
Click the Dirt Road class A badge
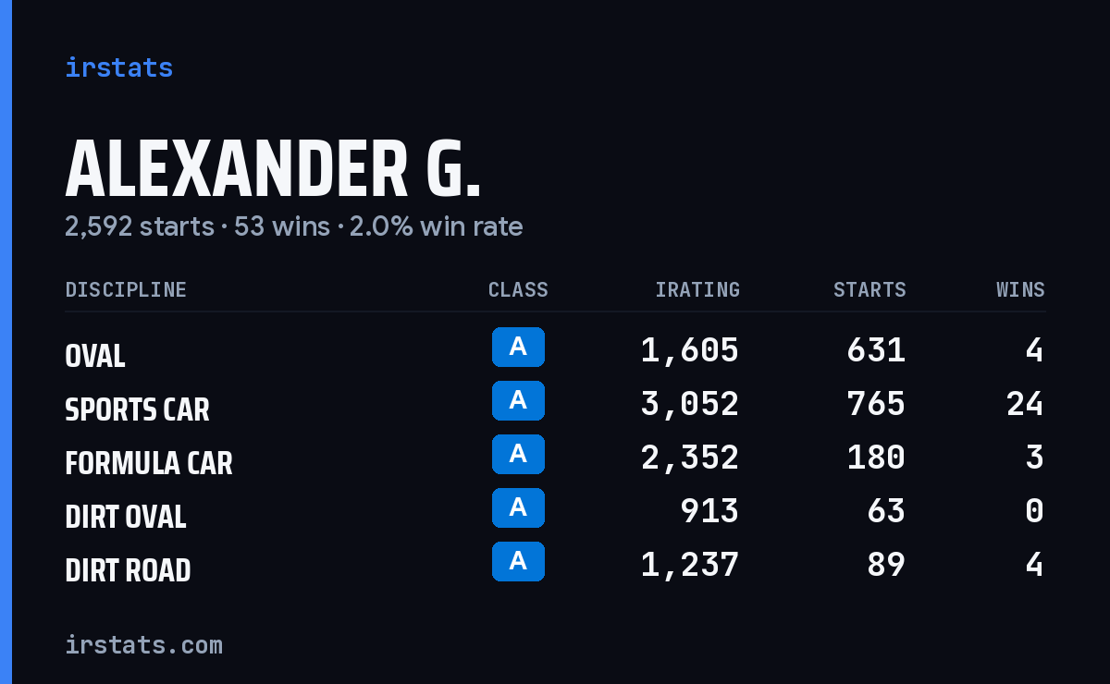(518, 562)
